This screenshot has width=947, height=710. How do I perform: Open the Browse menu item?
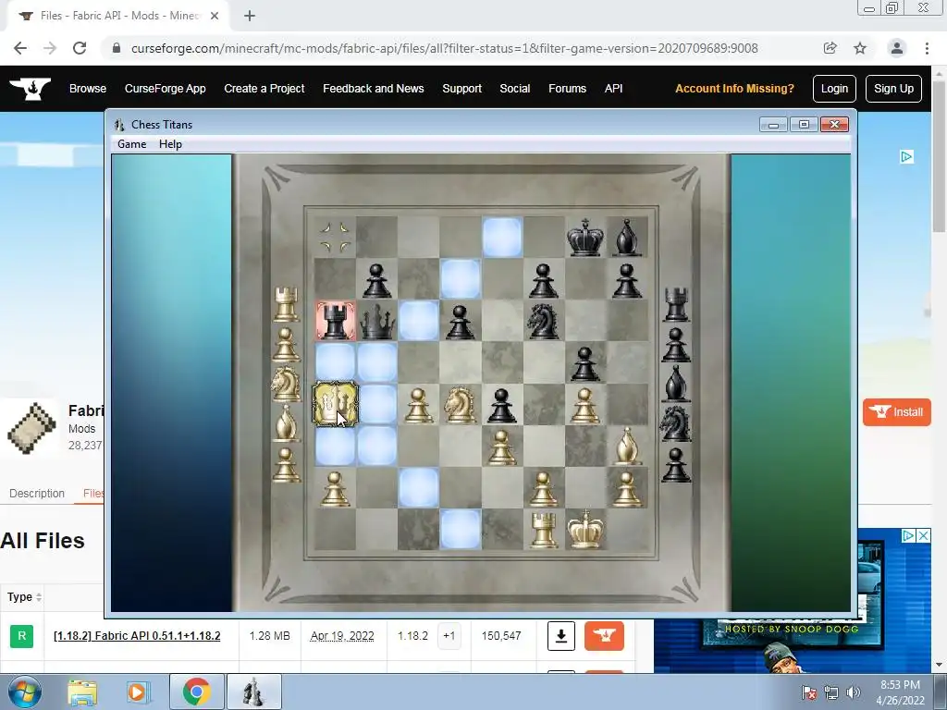point(88,89)
